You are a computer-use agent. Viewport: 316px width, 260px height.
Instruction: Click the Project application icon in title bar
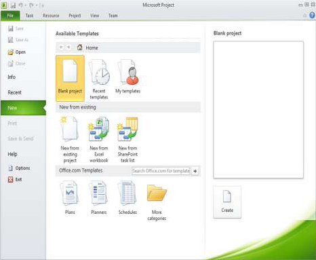click(x=4, y=5)
